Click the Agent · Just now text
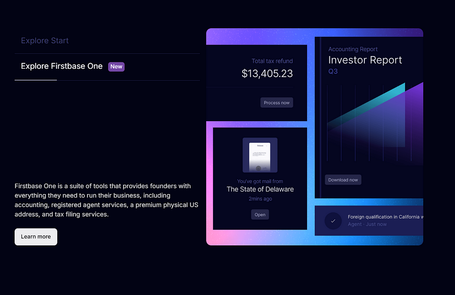Screen dimensions: 455x295 click(367, 224)
